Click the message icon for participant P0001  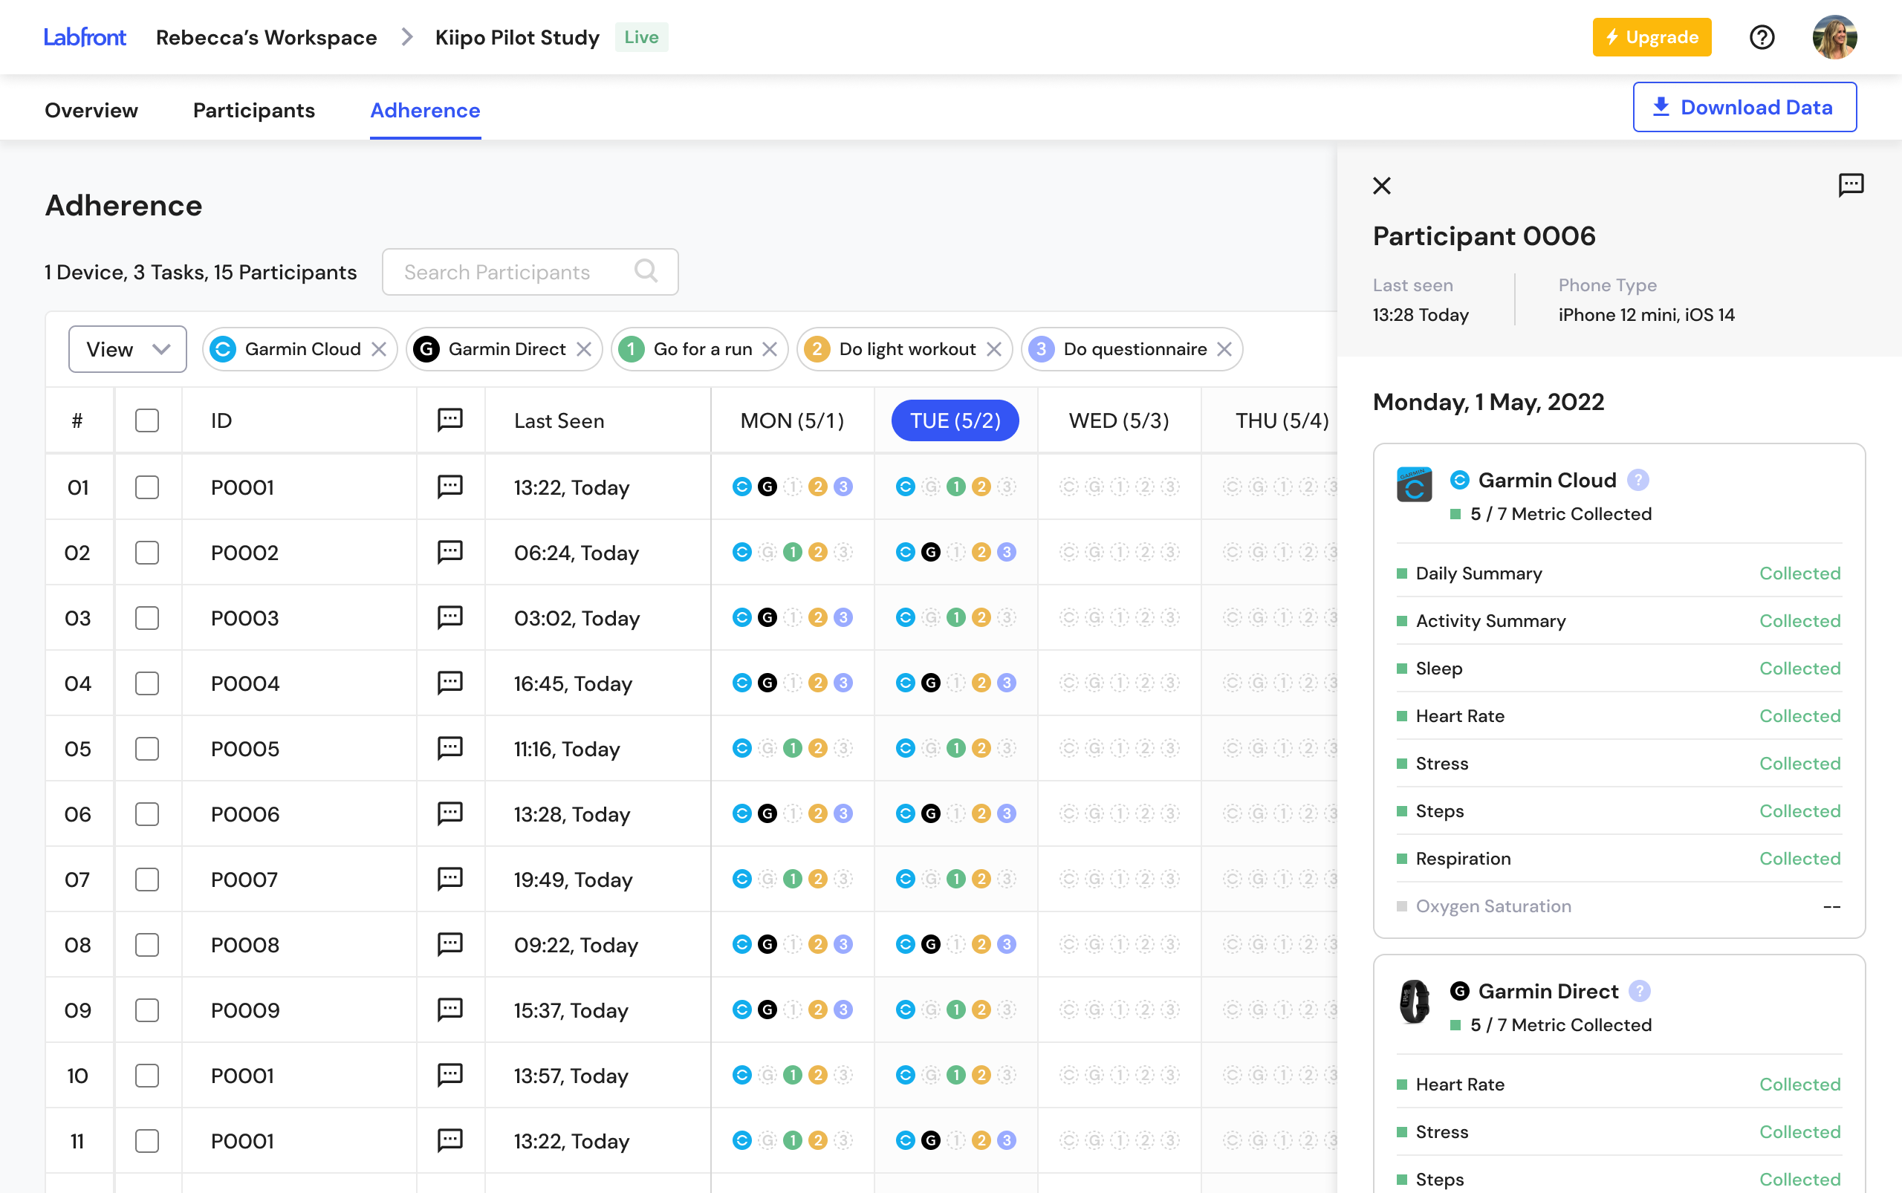point(449,487)
